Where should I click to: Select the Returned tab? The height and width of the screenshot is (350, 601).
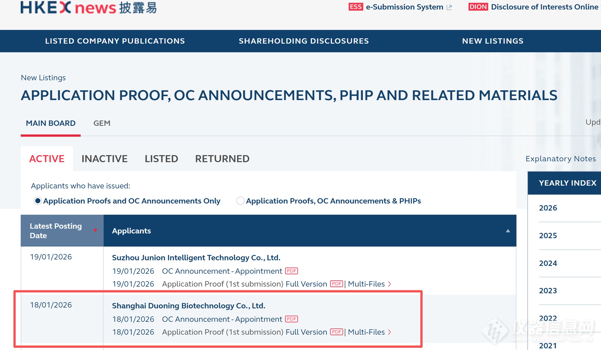pos(222,159)
